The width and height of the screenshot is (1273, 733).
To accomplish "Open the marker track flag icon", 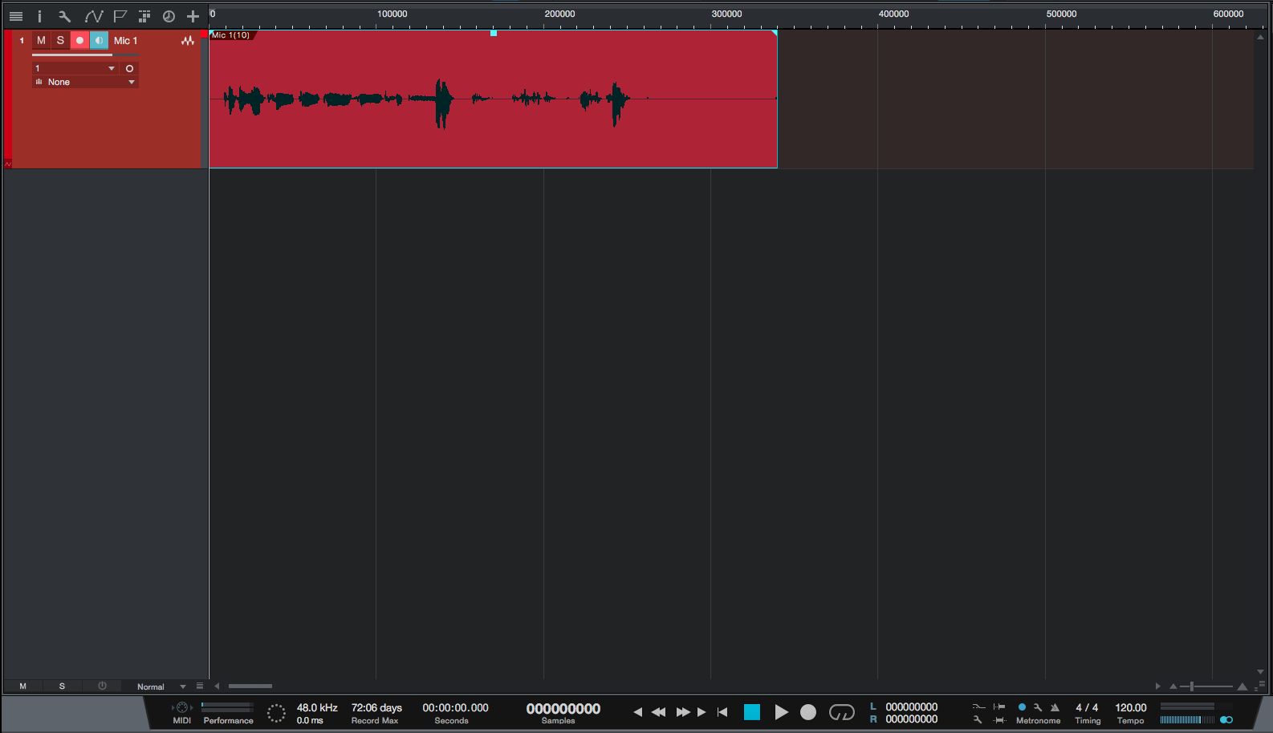I will coord(120,16).
